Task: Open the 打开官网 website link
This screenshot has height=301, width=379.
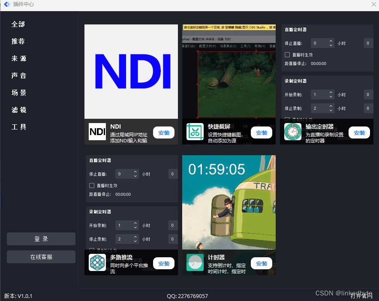Action: (361, 296)
